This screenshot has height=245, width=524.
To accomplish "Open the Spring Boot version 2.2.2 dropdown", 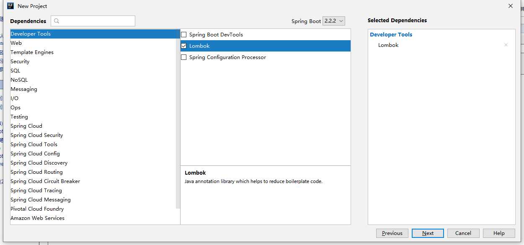I will pos(334,21).
